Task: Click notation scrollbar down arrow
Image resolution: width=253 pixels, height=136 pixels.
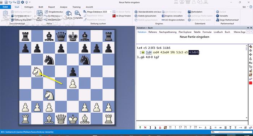Action: click(246, 118)
